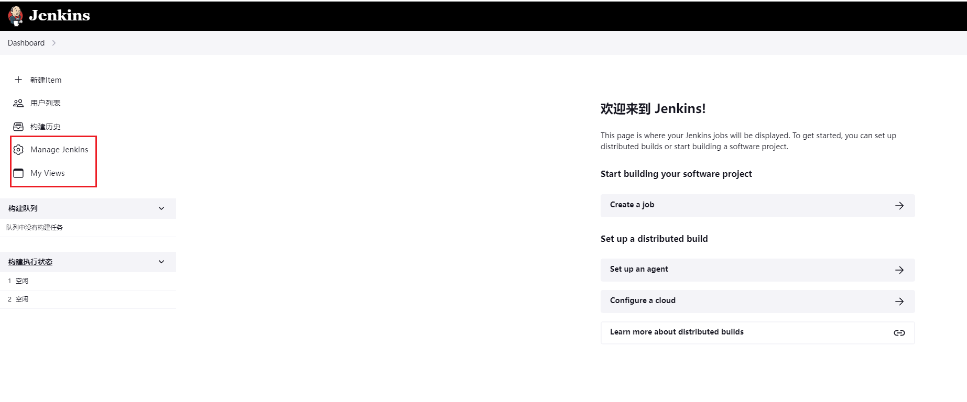Open the breadcrumb chevron after Dashboard
Screen dimensions: 967x402
[53, 43]
